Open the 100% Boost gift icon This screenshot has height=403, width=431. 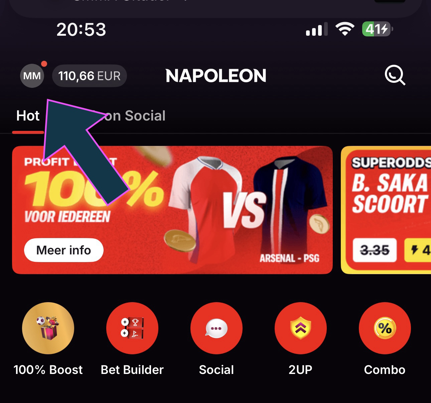coord(48,328)
